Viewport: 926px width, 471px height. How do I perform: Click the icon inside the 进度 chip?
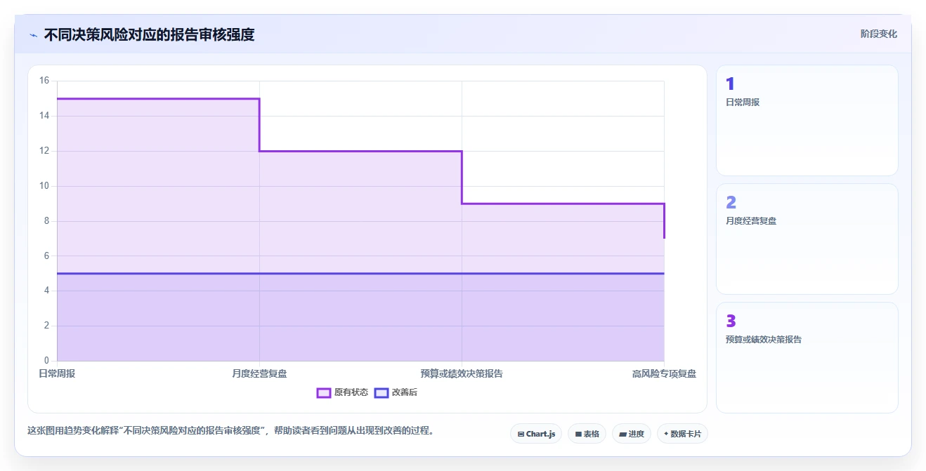tap(622, 434)
